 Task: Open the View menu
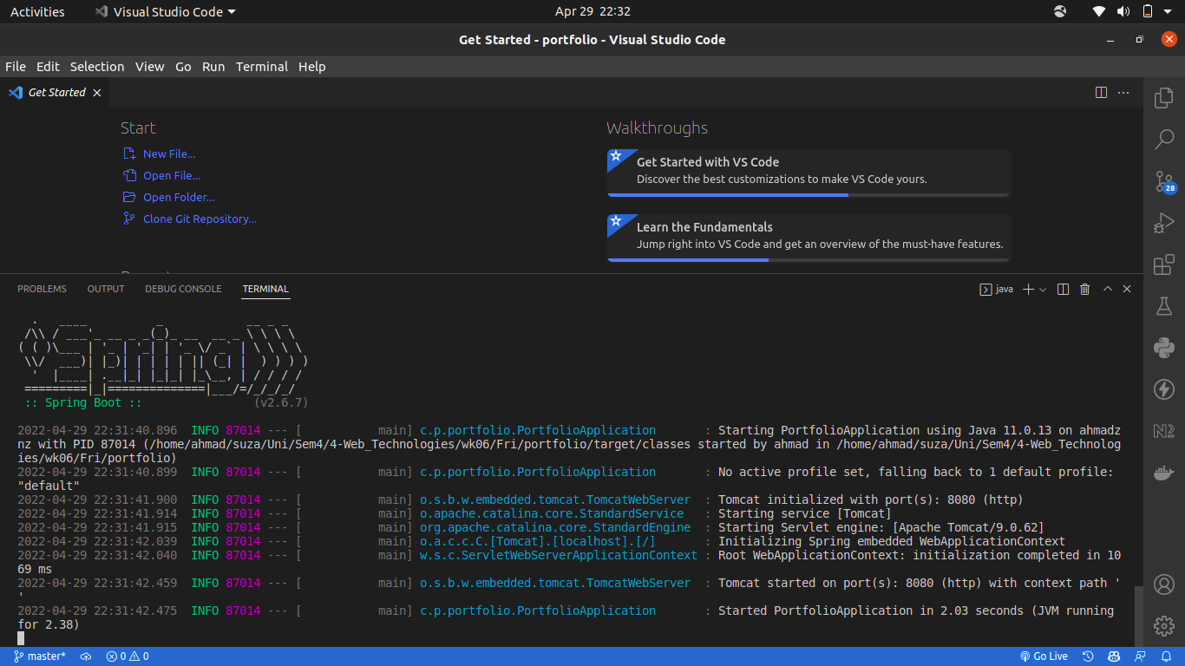pos(149,67)
